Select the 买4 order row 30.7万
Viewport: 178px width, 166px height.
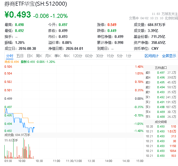161,112
